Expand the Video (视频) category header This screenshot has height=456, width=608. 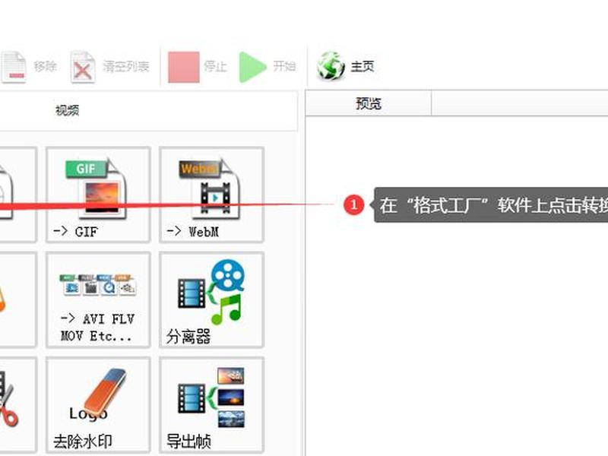coord(149,111)
